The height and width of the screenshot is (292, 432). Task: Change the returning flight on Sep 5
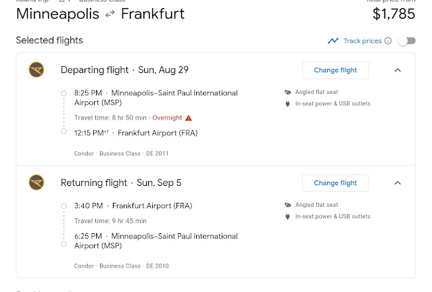(335, 182)
